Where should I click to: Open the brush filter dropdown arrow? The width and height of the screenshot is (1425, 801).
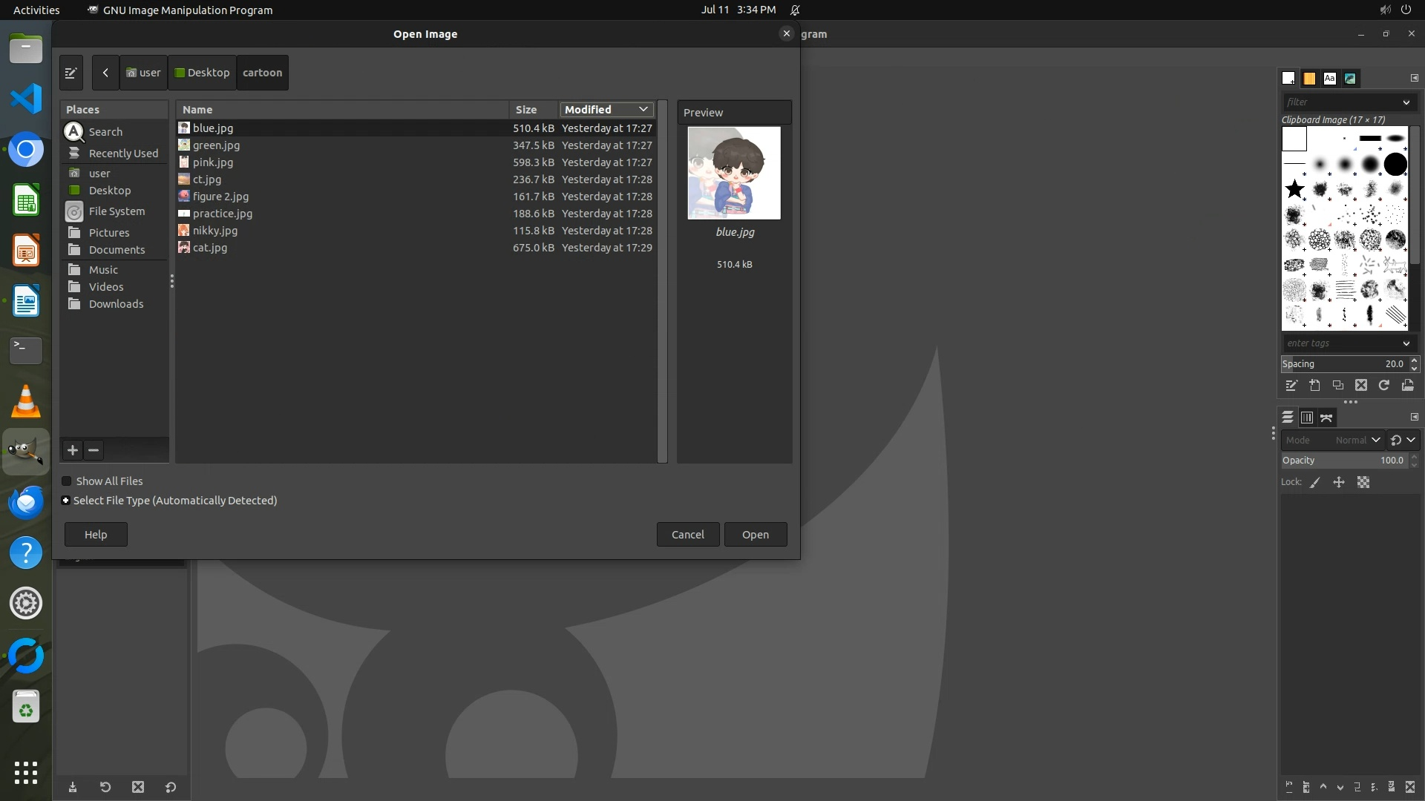pos(1406,102)
